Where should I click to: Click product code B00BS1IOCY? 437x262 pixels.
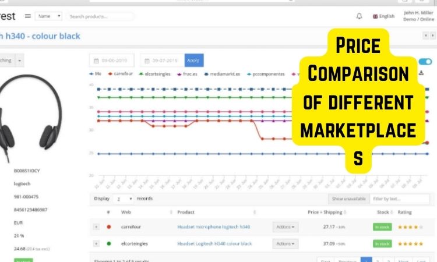pyautogui.click(x=27, y=171)
